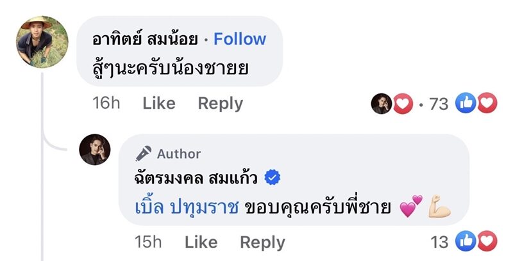
Task: Like the comment posted 16h ago
Action: pyautogui.click(x=158, y=103)
